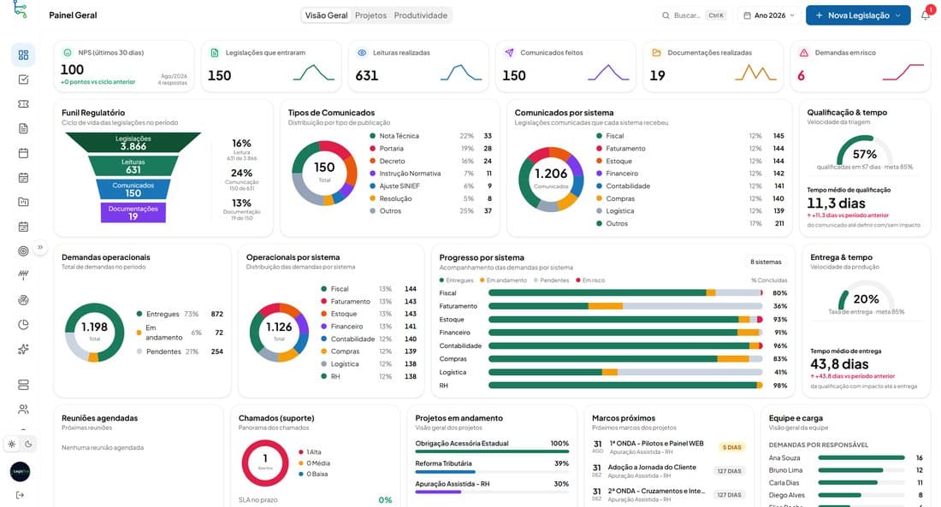Toggle the Pendentes legend in Progresso por sistema
Screen dimensions: 941x507
click(551, 280)
